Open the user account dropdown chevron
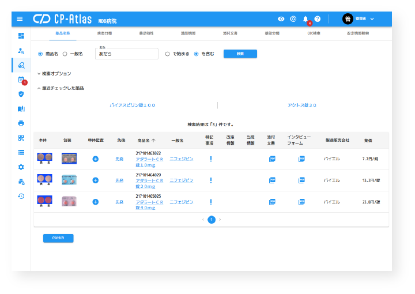Image resolution: width=415 pixels, height=294 pixels. [372, 19]
